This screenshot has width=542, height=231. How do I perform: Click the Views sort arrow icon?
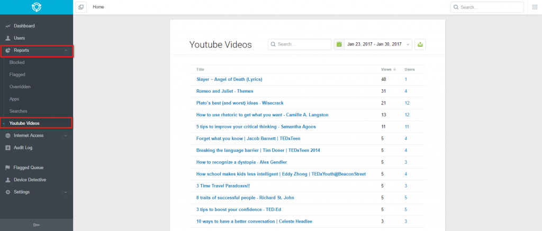coord(394,69)
